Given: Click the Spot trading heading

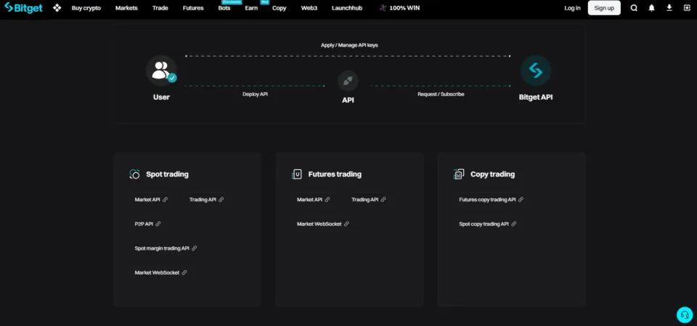Looking at the screenshot, I should (167, 174).
